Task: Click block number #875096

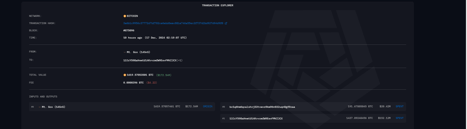Action: pyautogui.click(x=129, y=31)
